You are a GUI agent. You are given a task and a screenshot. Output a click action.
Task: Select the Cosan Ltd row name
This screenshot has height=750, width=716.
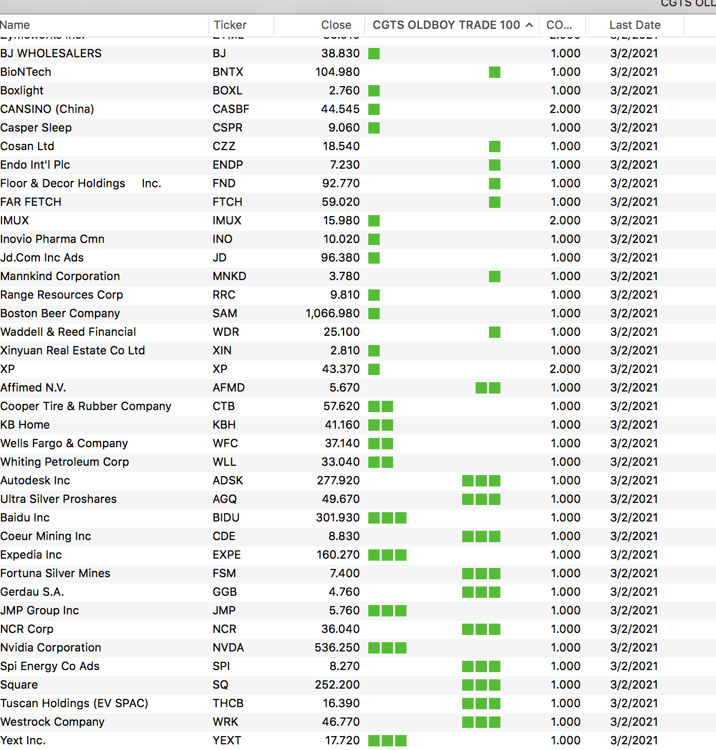pos(27,146)
